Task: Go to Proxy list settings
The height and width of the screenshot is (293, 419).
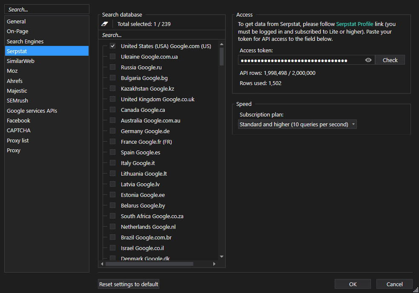Action: tap(47, 141)
